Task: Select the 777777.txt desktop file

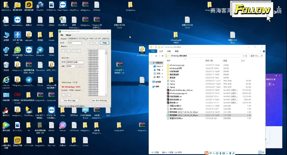Action: point(29,142)
